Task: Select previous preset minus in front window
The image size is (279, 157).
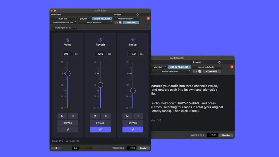Action: click(x=115, y=23)
